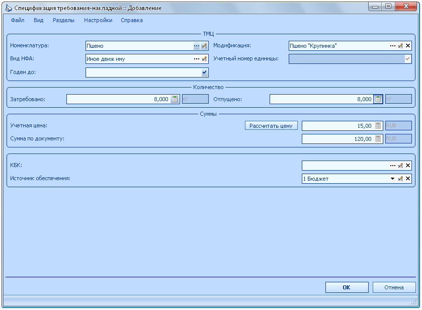Image resolution: width=422 pixels, height=310 pixels.
Task: Click the кг unit box beside Затребовано
Action: [x=195, y=99]
